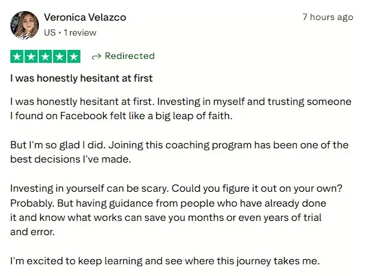
Task: Select the fourth green rating star
Action: point(60,56)
